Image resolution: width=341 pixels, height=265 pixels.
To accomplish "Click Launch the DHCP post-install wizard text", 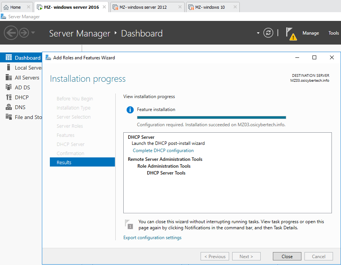I will tap(168, 143).
